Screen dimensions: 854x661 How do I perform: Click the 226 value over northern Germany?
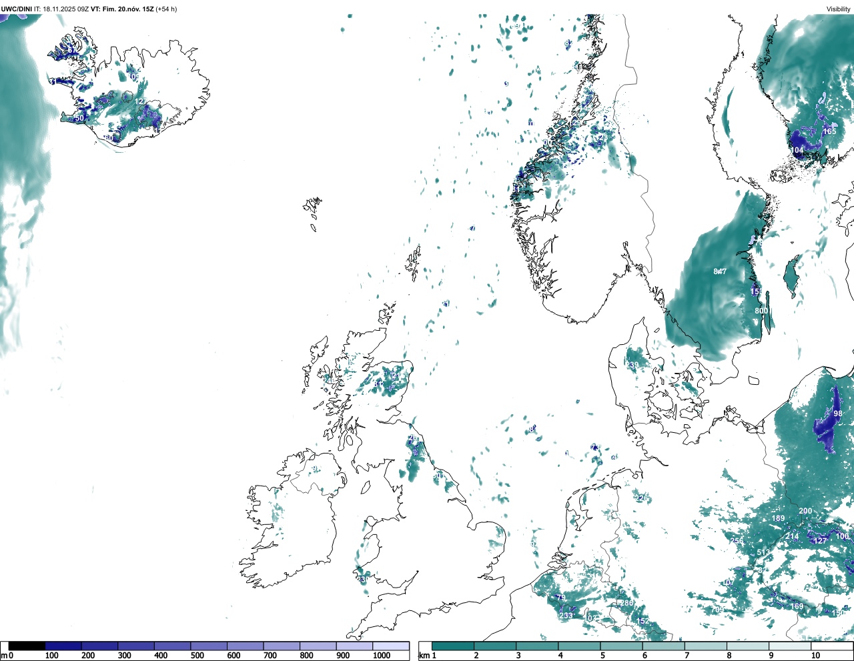pyautogui.click(x=642, y=498)
